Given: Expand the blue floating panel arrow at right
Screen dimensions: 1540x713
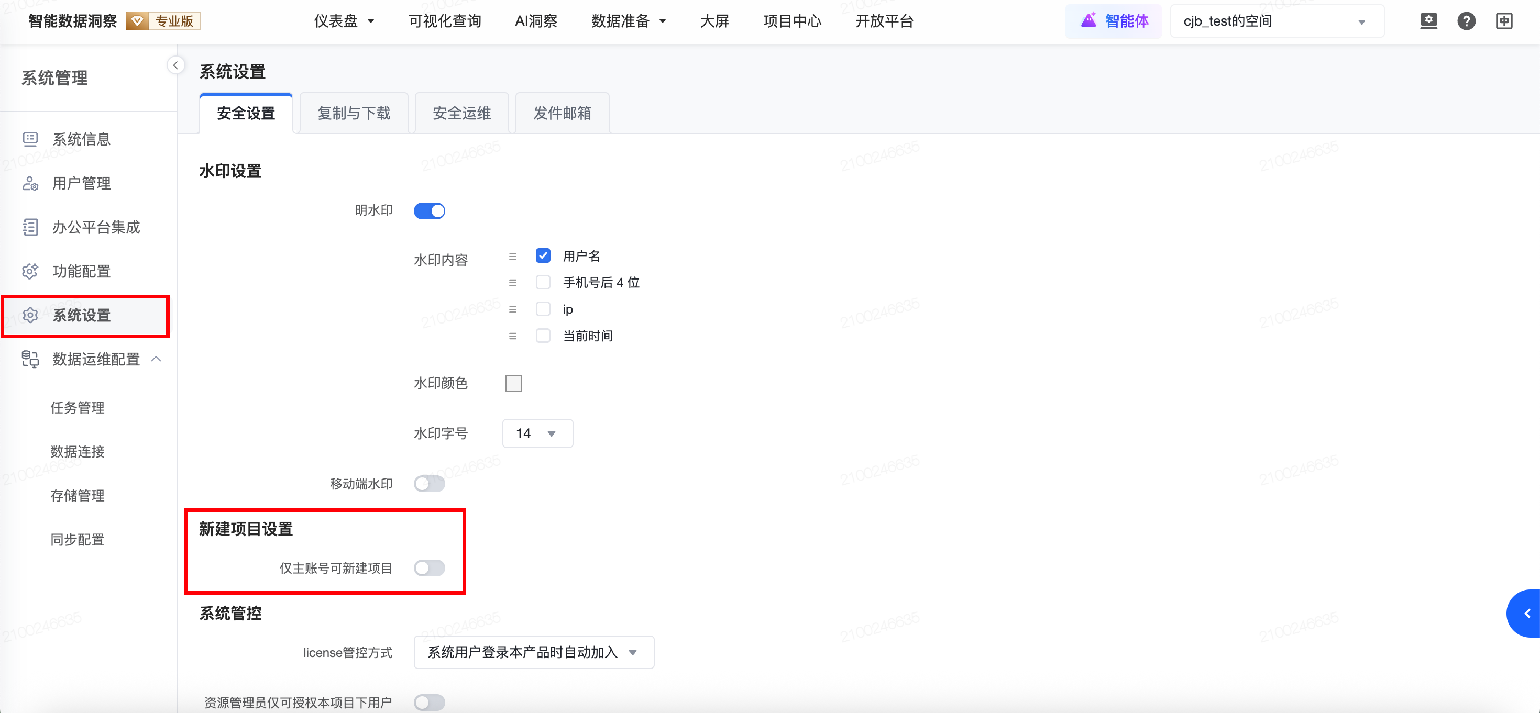Looking at the screenshot, I should (x=1526, y=614).
